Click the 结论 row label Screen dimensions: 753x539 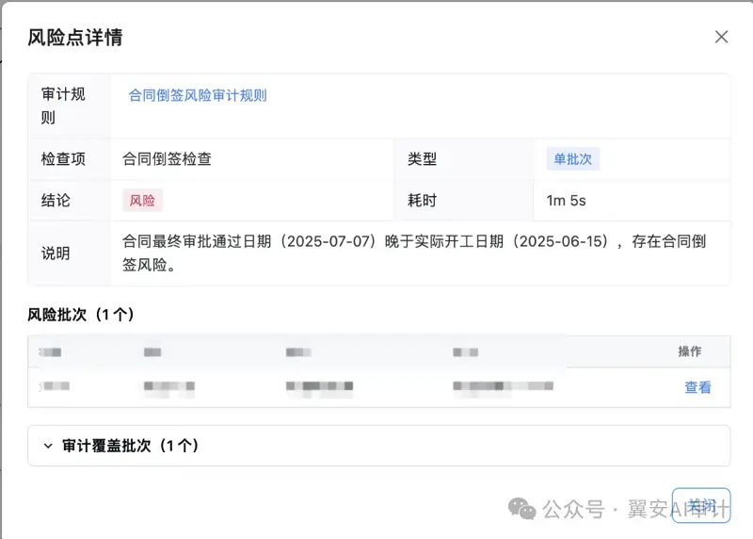(x=56, y=201)
